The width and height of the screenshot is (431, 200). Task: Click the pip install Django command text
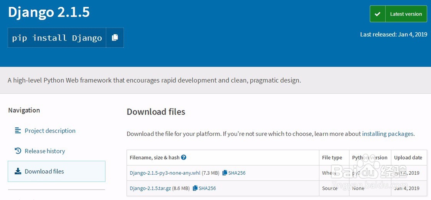[x=57, y=38]
